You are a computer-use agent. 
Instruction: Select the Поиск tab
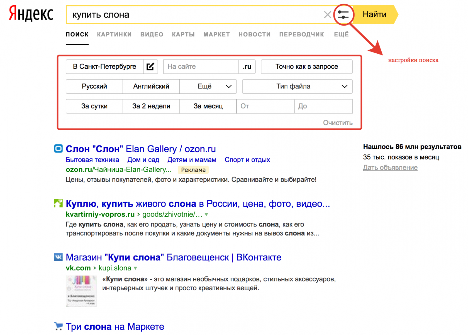pyautogui.click(x=77, y=35)
